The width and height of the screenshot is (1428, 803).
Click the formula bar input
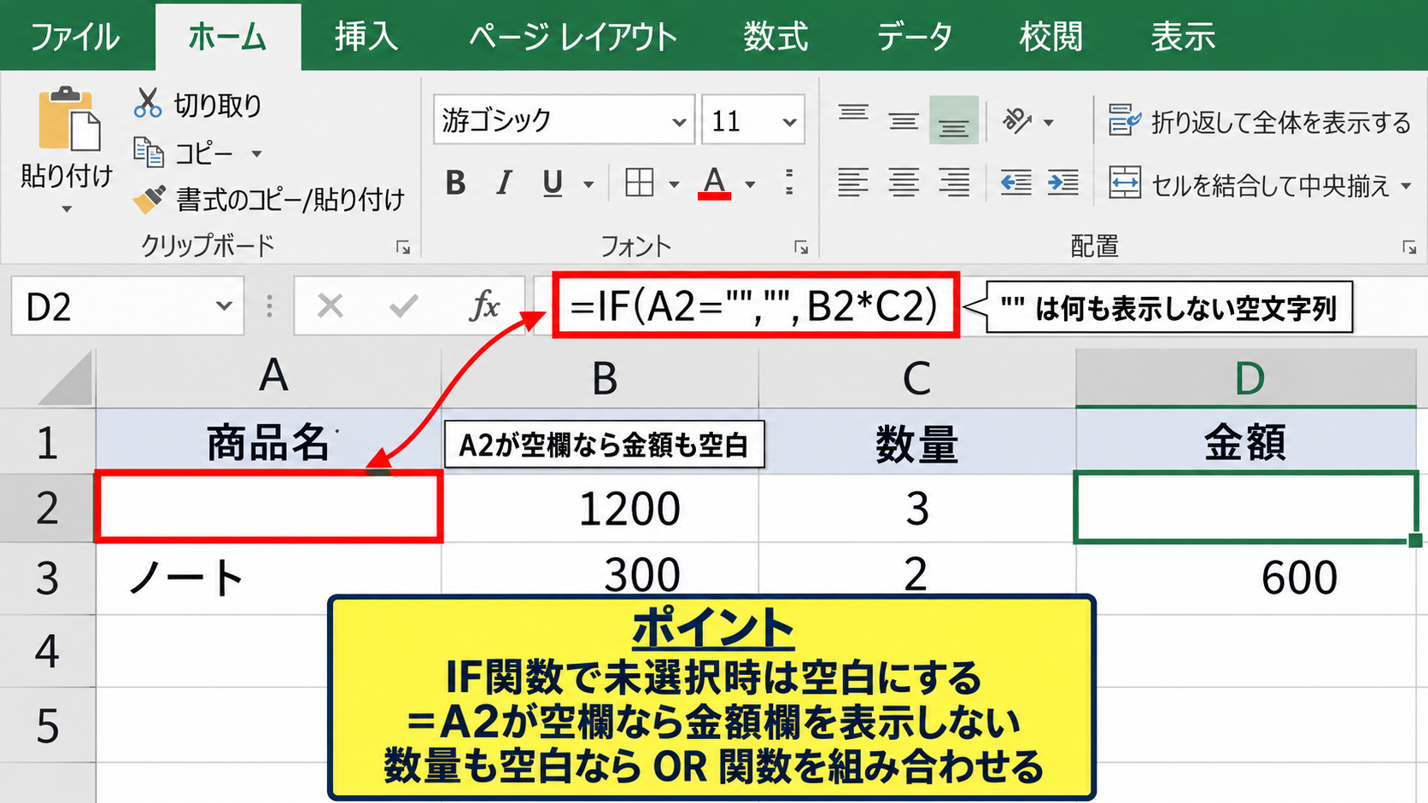[x=980, y=305]
